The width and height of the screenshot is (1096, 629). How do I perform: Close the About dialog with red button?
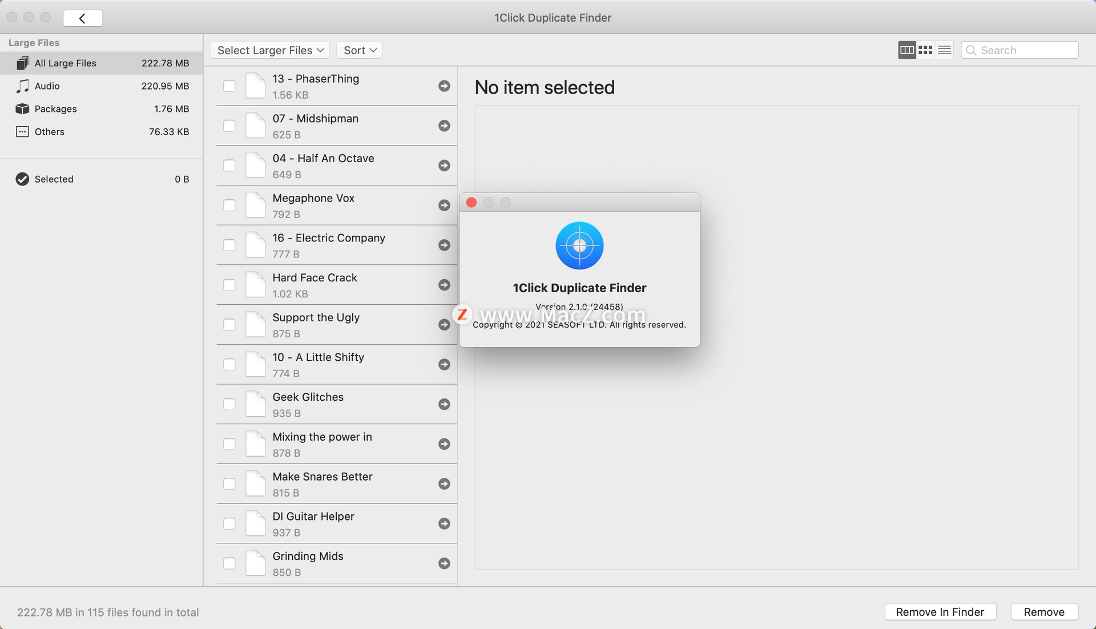click(x=472, y=203)
